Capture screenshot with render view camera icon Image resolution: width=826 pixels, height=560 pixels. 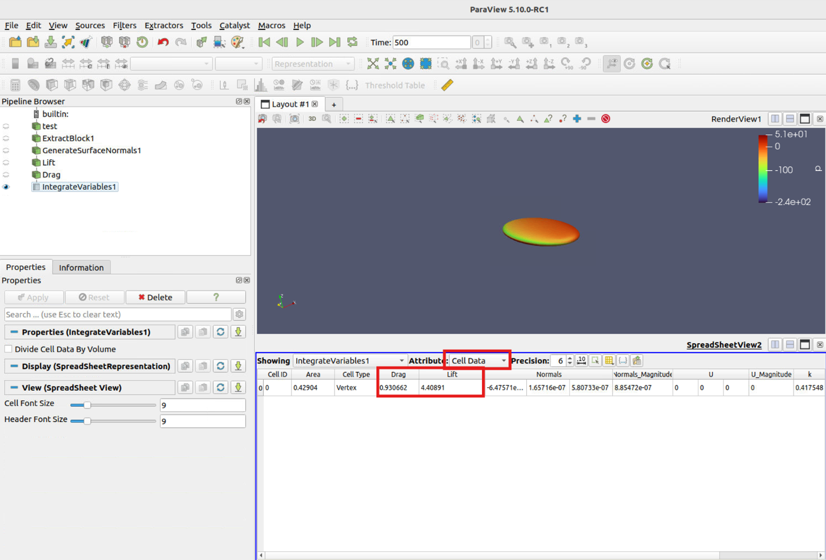coord(294,119)
